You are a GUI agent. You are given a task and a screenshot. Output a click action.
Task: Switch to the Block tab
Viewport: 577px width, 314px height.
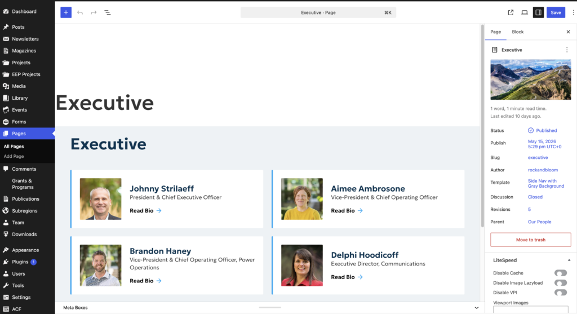(517, 32)
